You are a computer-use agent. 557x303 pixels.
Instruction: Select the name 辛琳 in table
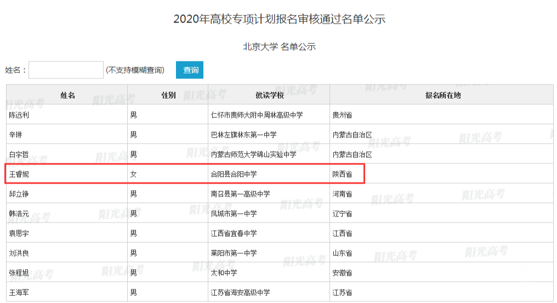16,135
